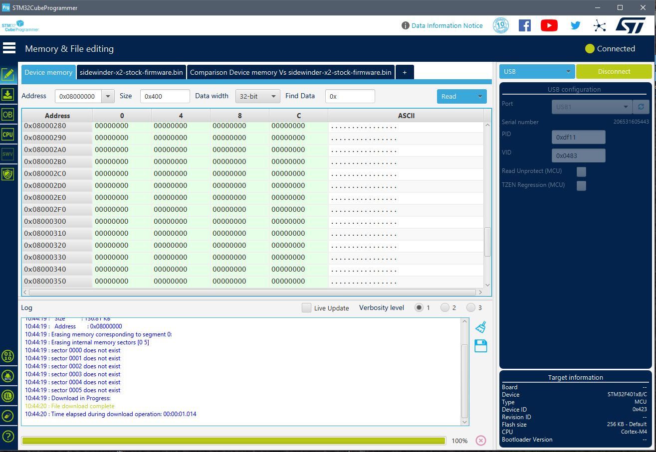Viewport: 656px width, 452px height.
Task: Expand the Read button dropdown arrow
Action: [x=480, y=97]
